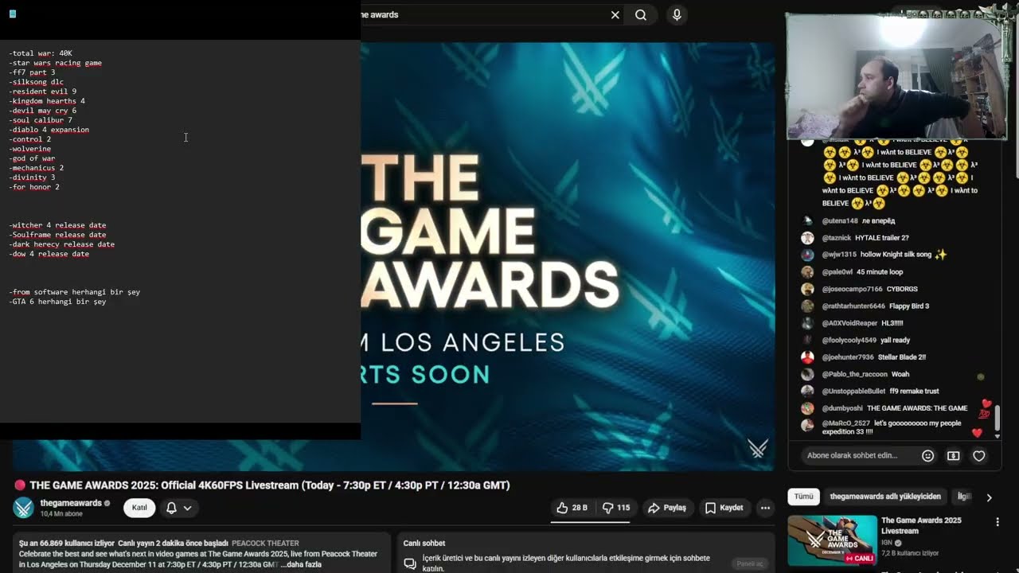Viewport: 1019px width, 573px height.
Task: Clear the YouTube search box text
Action: coord(615,15)
